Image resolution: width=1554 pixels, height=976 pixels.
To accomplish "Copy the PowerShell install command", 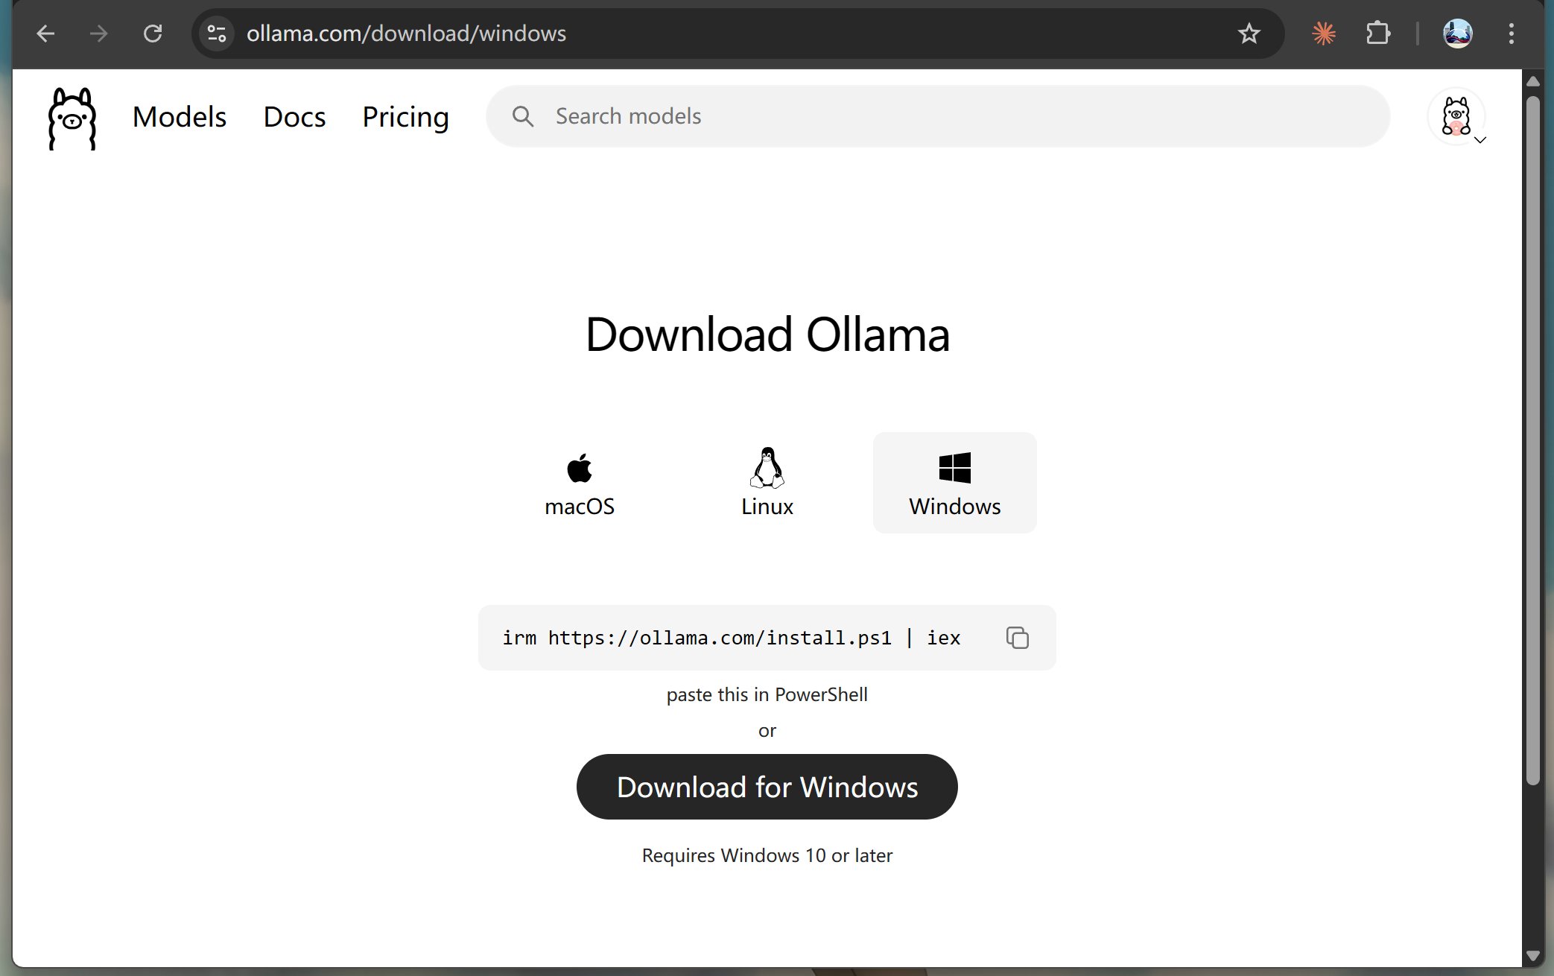I will [1017, 638].
